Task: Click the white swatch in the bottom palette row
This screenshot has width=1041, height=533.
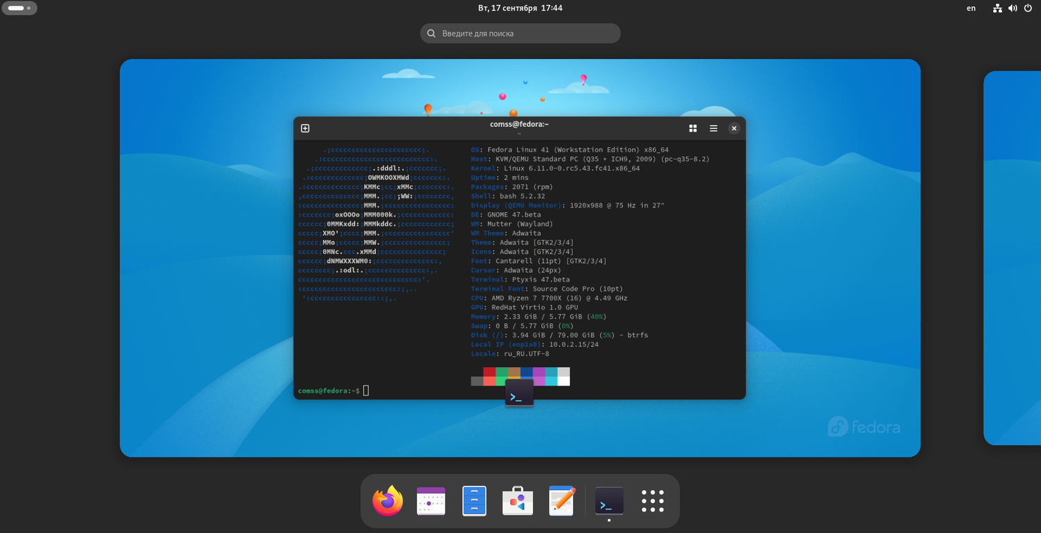Action: click(564, 381)
